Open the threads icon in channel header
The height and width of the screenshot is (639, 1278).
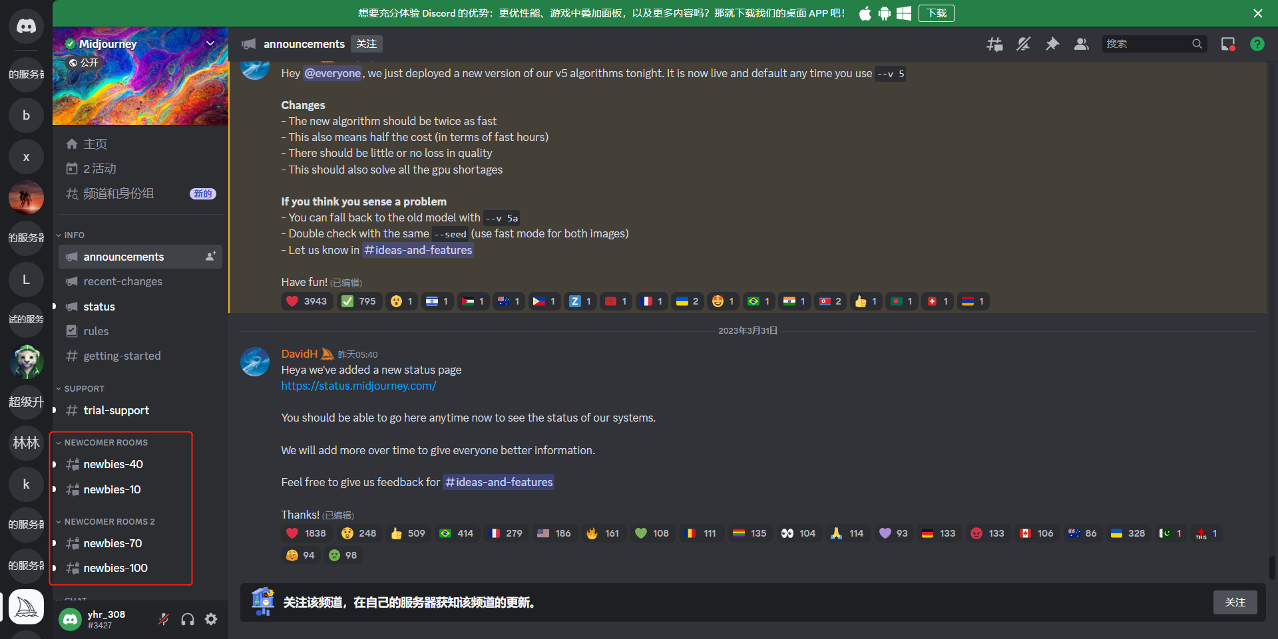coord(994,44)
